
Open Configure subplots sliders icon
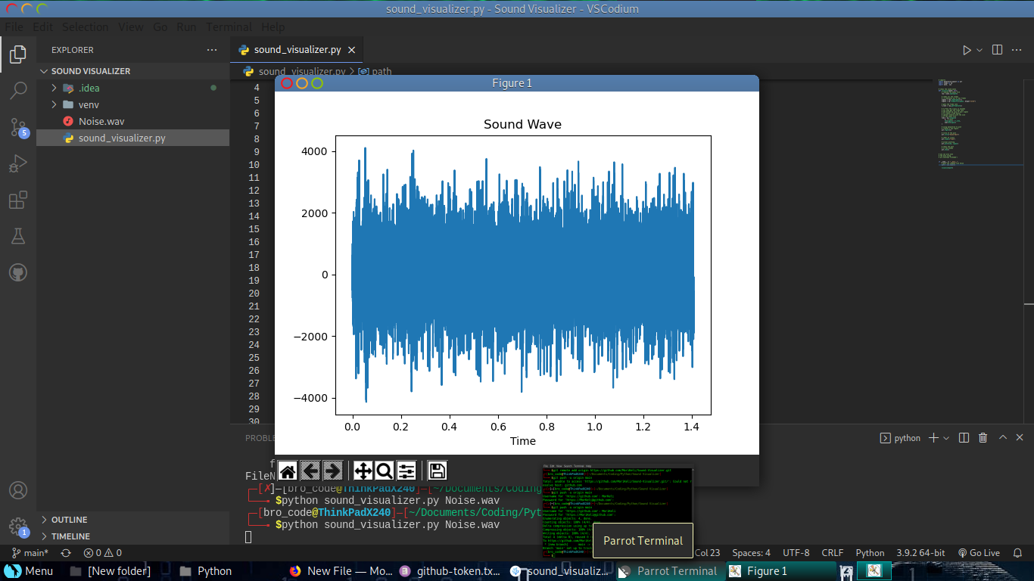(406, 471)
